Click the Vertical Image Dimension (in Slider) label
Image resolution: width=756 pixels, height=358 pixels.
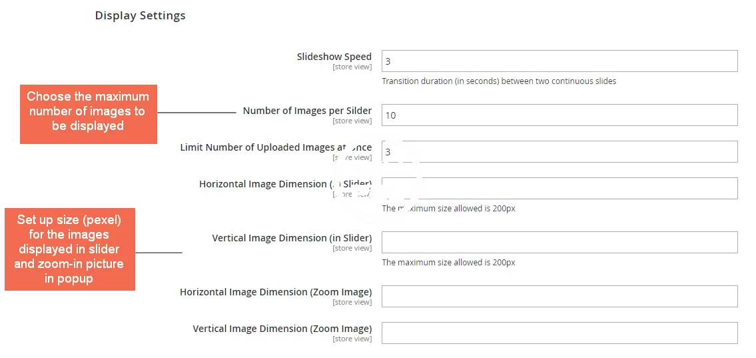point(292,238)
